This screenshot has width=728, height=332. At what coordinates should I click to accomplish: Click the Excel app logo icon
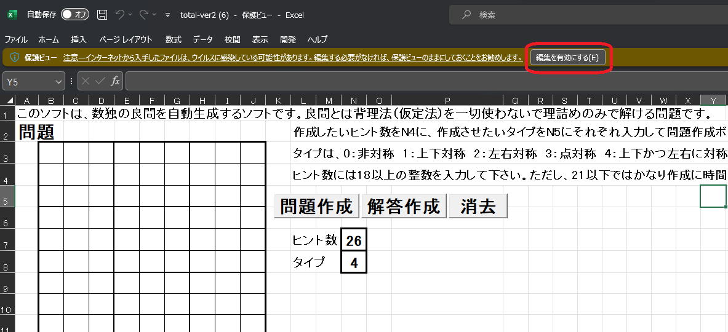[x=12, y=15]
